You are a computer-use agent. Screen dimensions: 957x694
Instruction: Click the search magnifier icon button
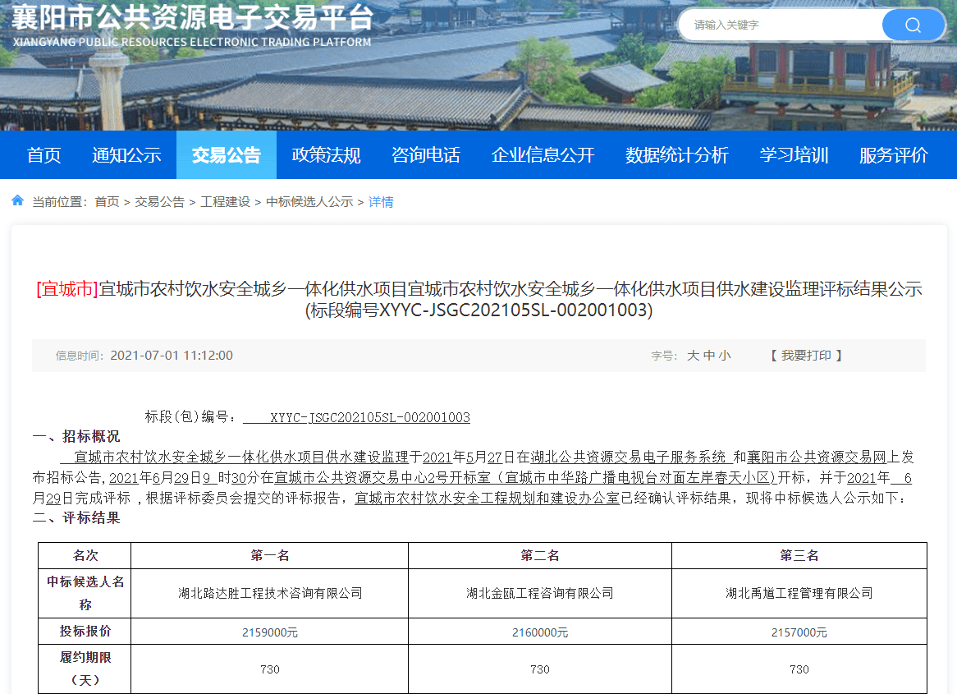[x=913, y=25]
